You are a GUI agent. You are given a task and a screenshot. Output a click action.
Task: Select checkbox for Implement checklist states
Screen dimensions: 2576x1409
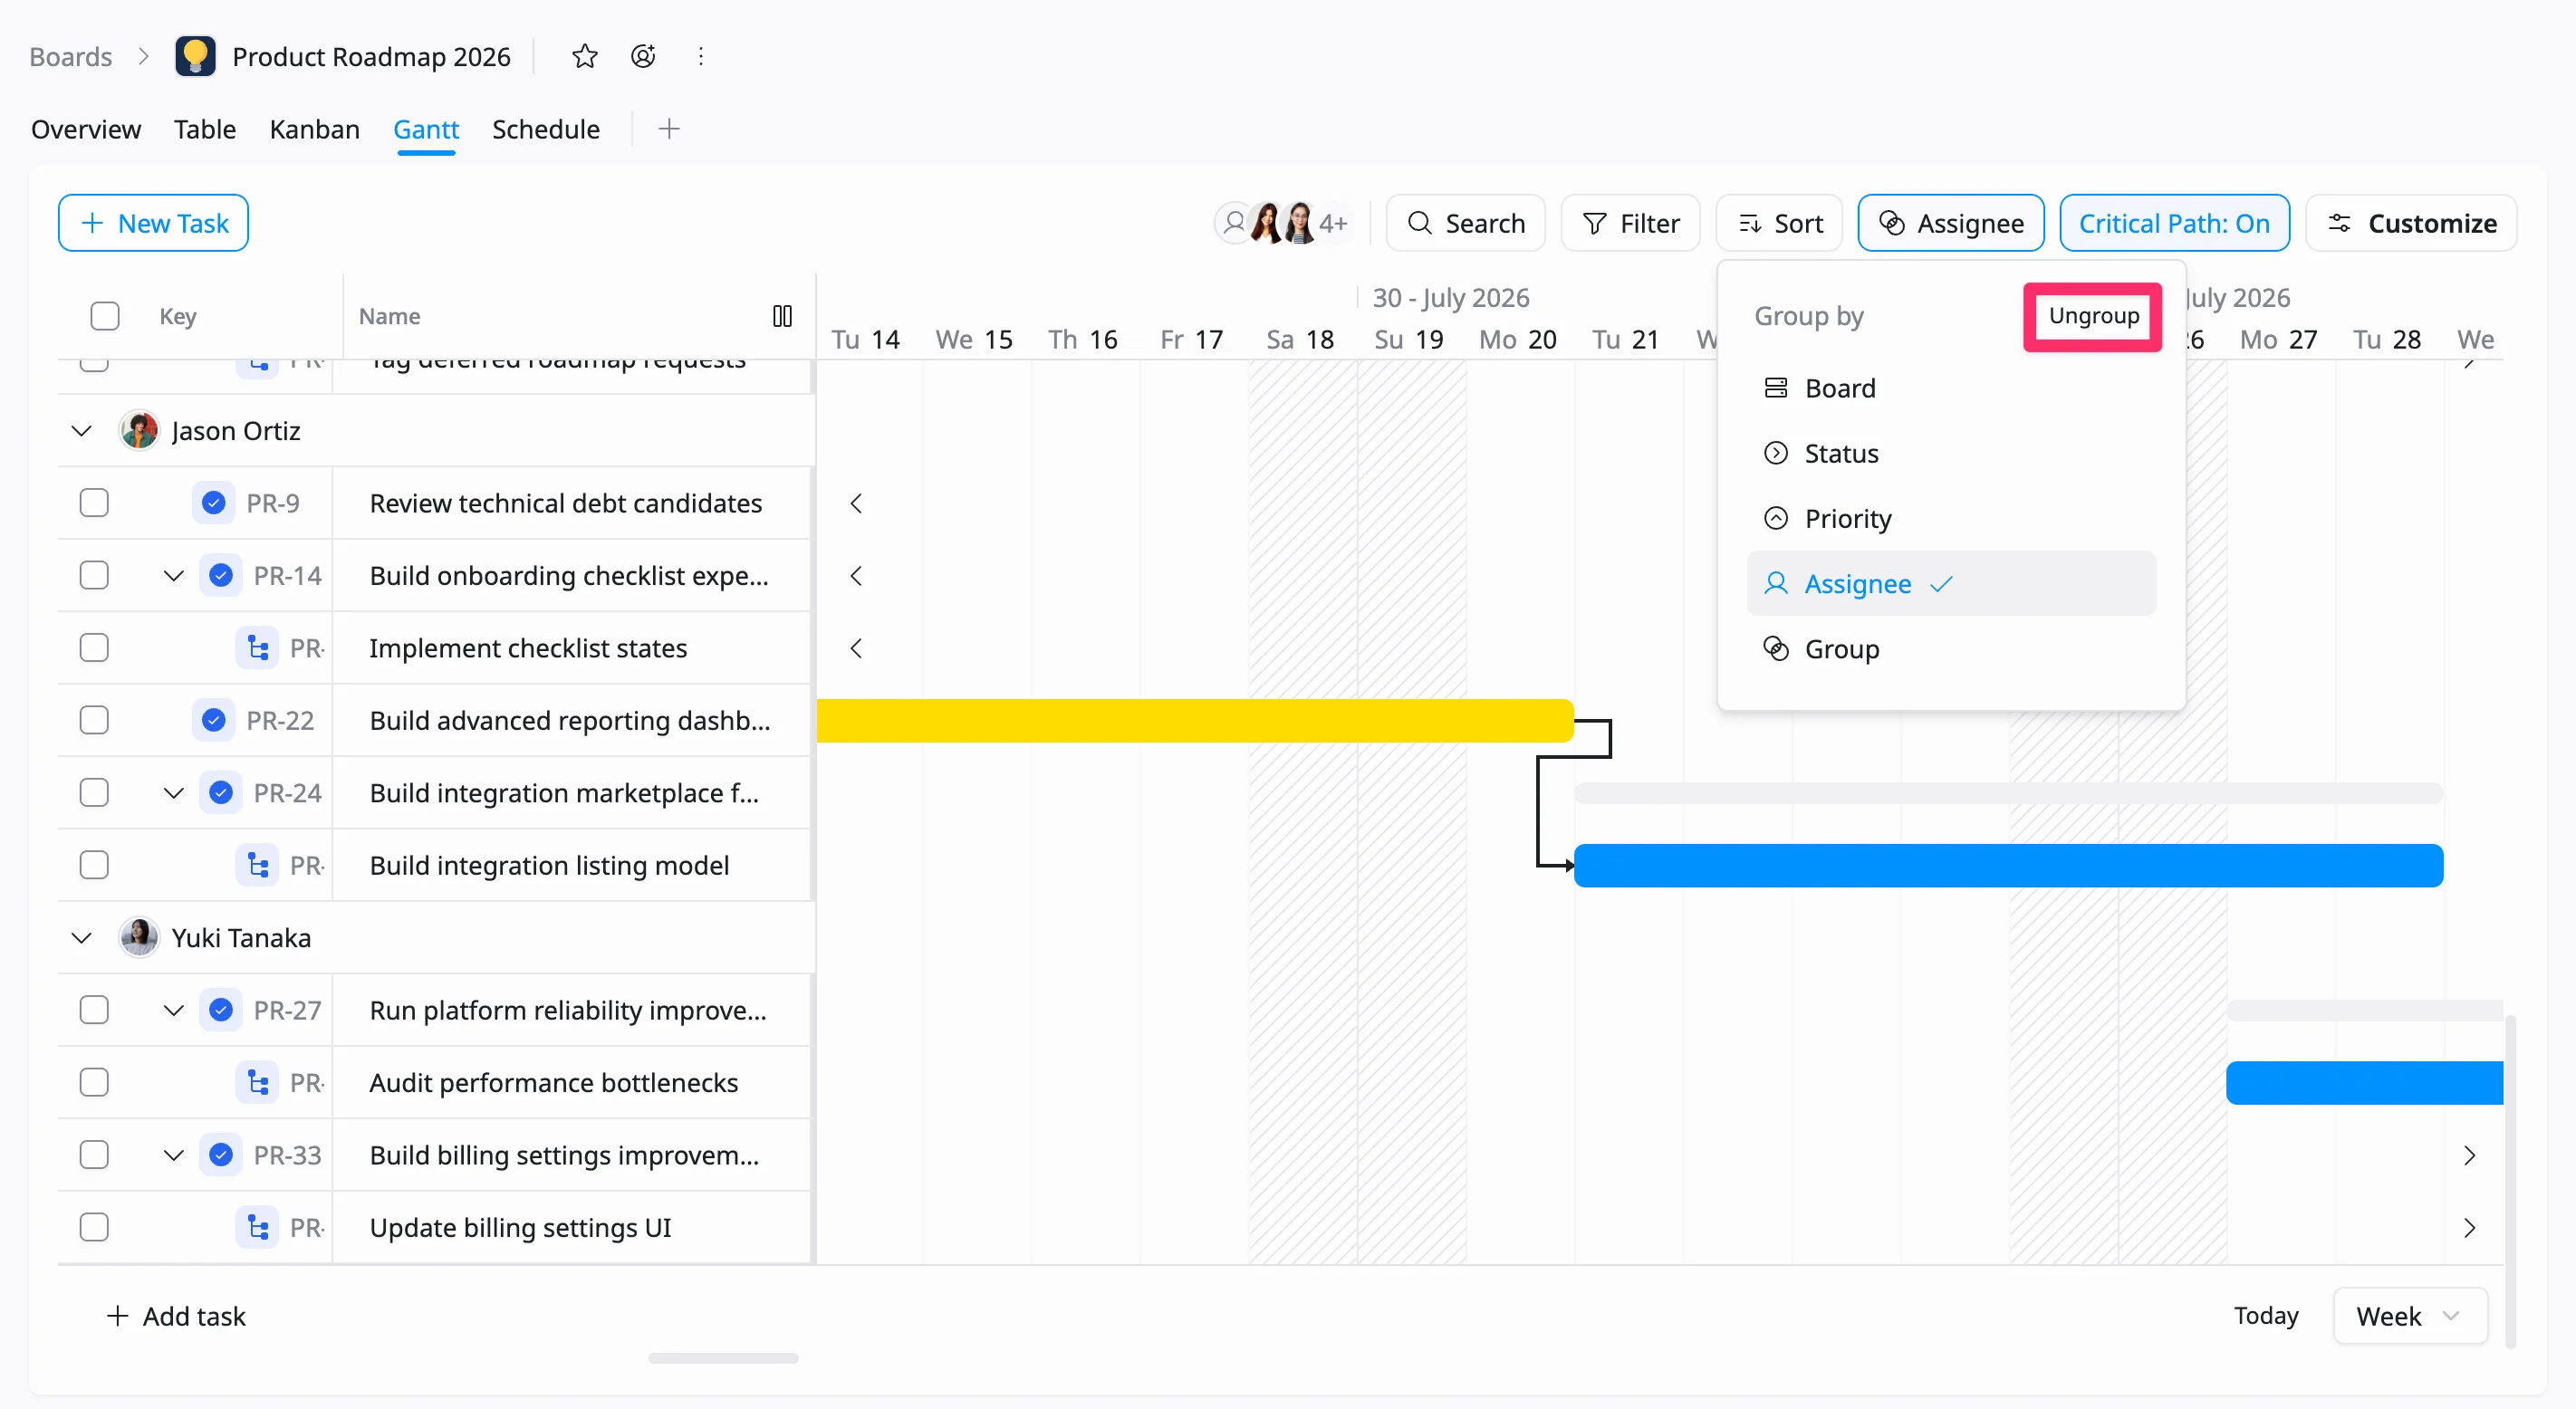pyautogui.click(x=94, y=648)
